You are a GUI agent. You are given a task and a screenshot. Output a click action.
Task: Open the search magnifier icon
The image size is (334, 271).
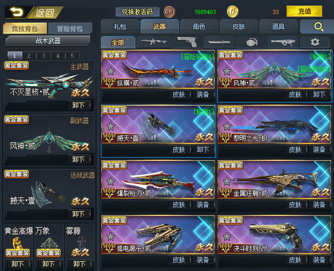pyautogui.click(x=319, y=27)
